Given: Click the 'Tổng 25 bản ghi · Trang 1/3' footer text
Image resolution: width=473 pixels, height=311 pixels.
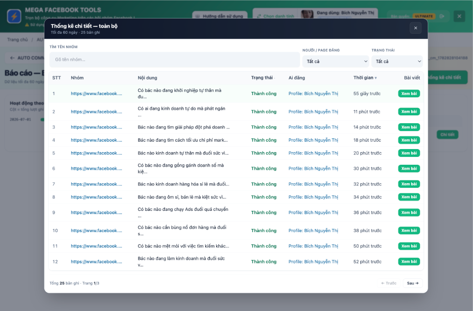Looking at the screenshot, I should pos(74,283).
